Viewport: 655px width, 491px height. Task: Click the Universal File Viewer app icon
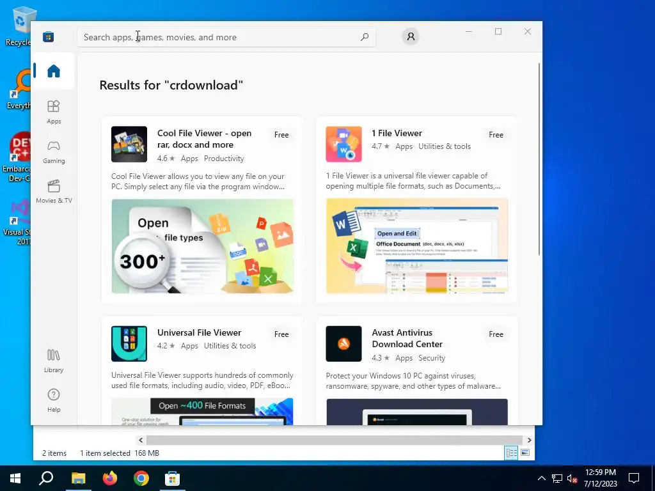[x=129, y=343]
